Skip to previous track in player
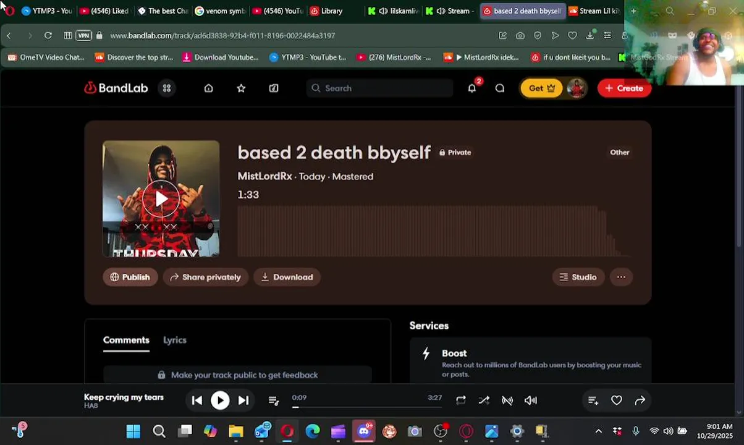The image size is (744, 445). coord(197,400)
